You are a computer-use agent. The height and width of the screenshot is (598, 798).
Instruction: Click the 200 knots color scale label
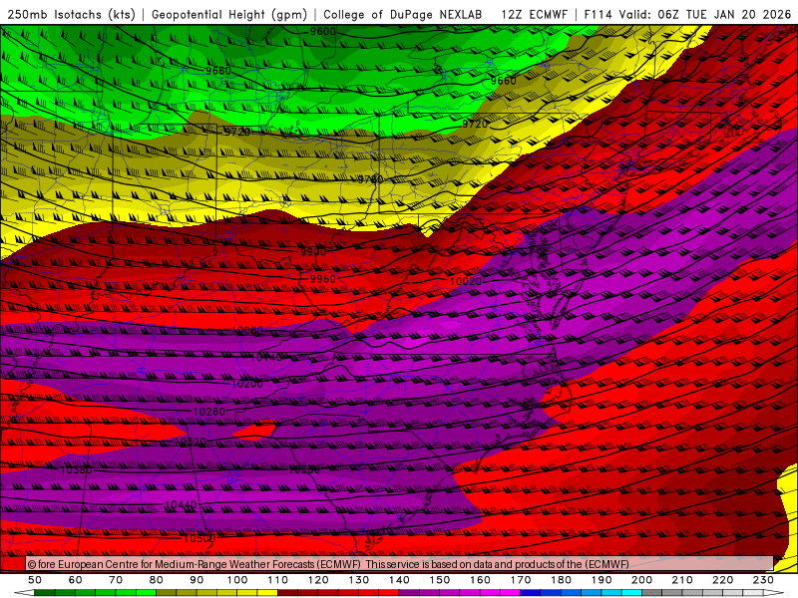click(x=641, y=580)
